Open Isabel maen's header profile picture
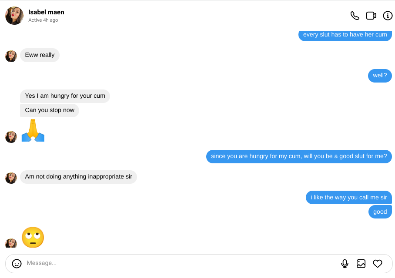Screen dimensions: 395x278 point(14,16)
